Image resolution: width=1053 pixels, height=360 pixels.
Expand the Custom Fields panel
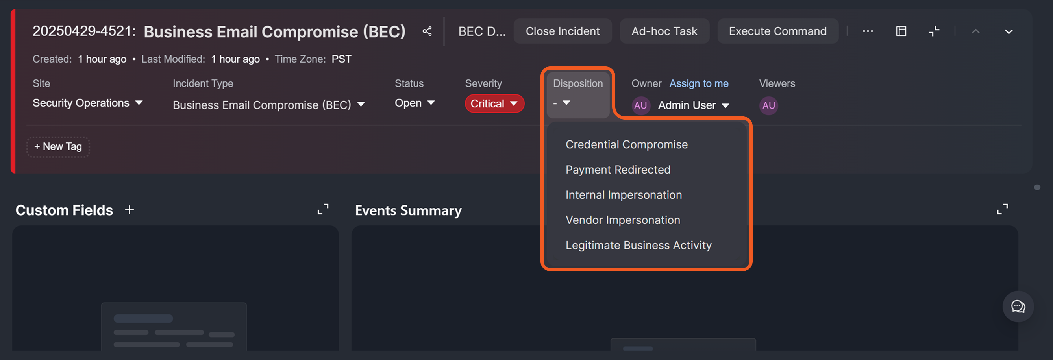[323, 209]
